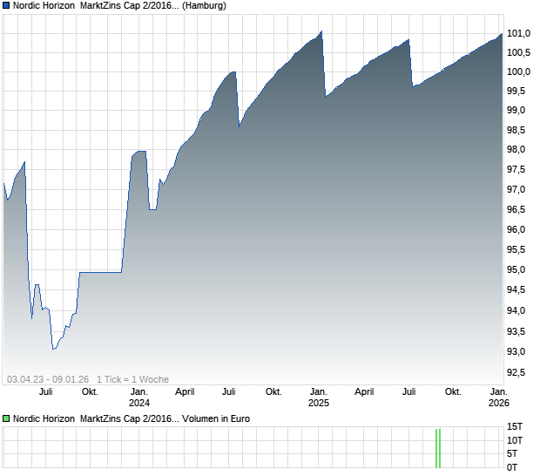
Task: Click the green volume legend square
Action: [x=7, y=419]
